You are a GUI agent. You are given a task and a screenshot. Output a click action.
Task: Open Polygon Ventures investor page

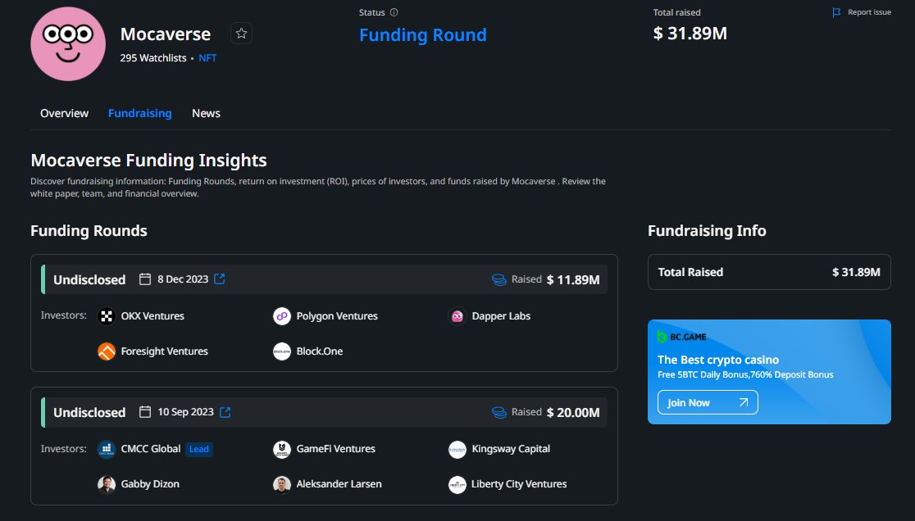(x=337, y=316)
